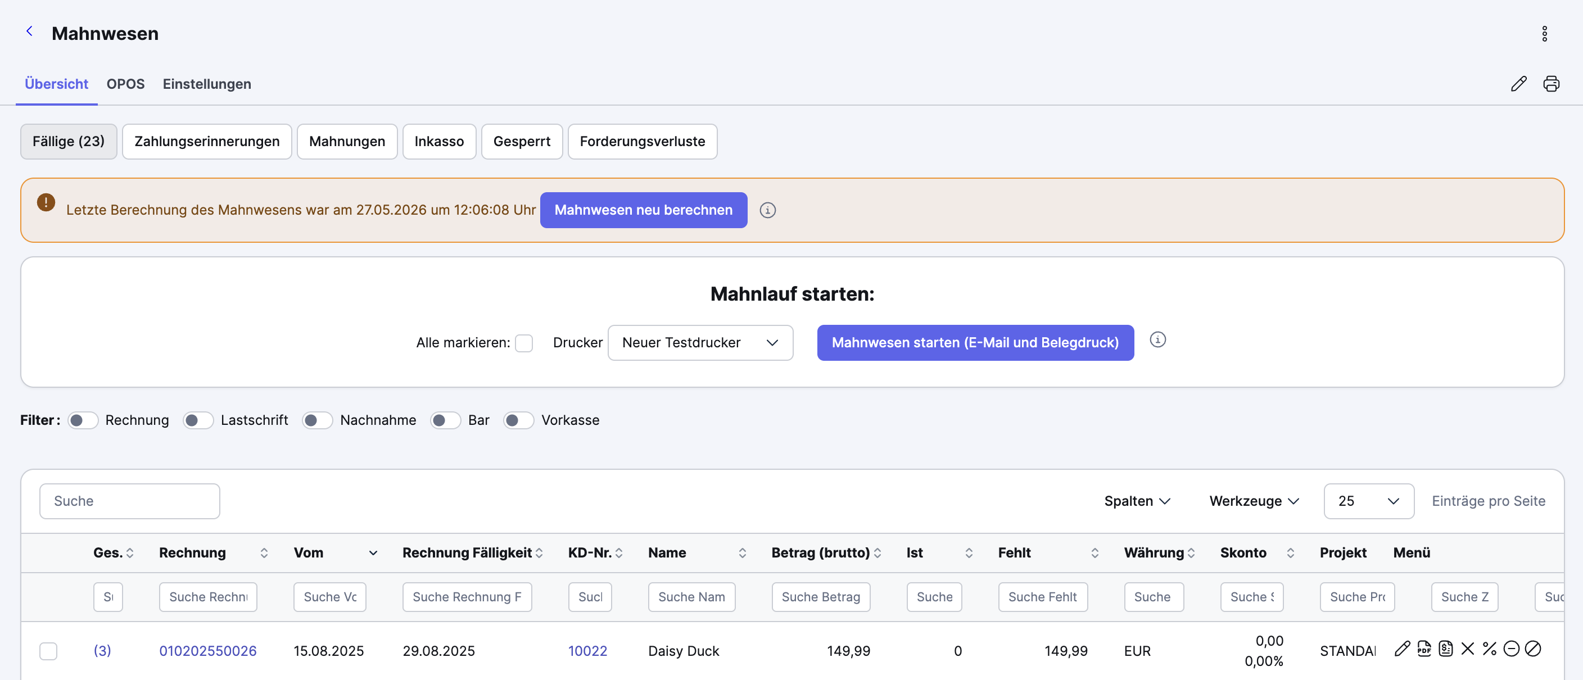This screenshot has width=1583, height=680.
Task: Switch to the OPOS tab
Action: tap(125, 84)
